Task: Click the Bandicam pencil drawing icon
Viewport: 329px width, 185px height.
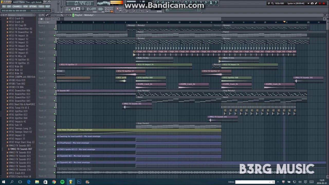Action: 316,3
